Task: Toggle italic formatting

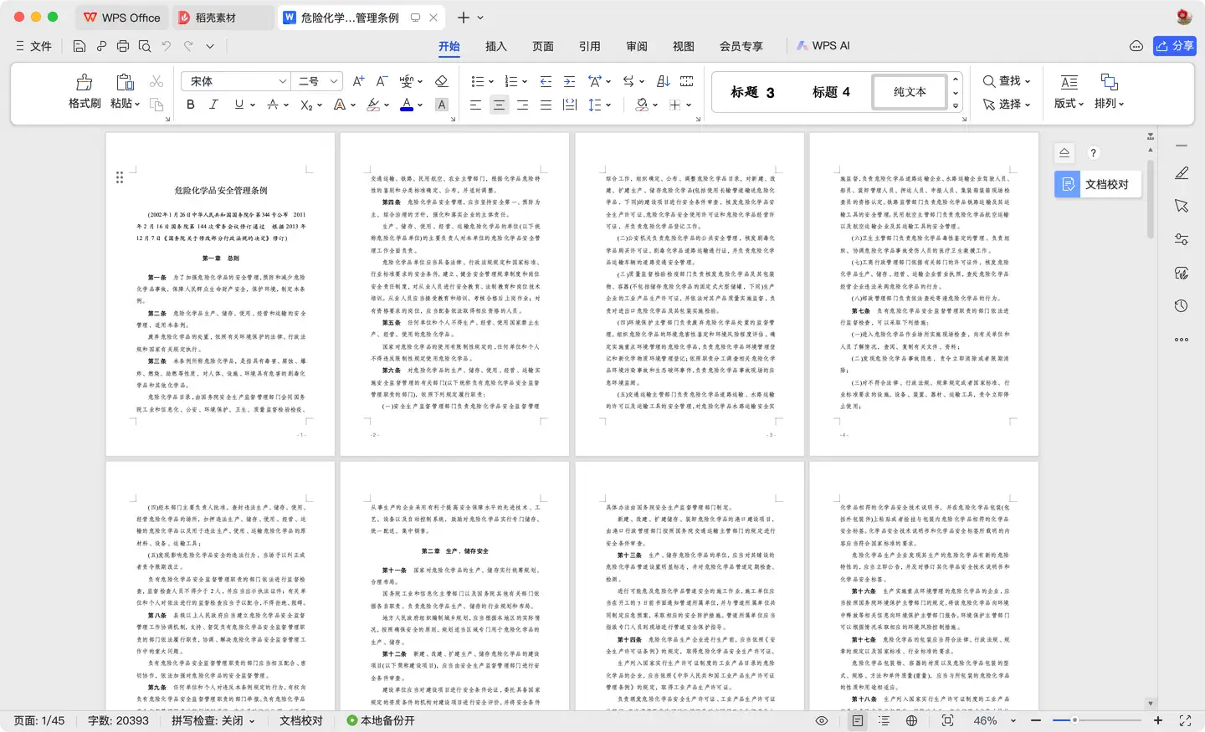Action: [213, 105]
